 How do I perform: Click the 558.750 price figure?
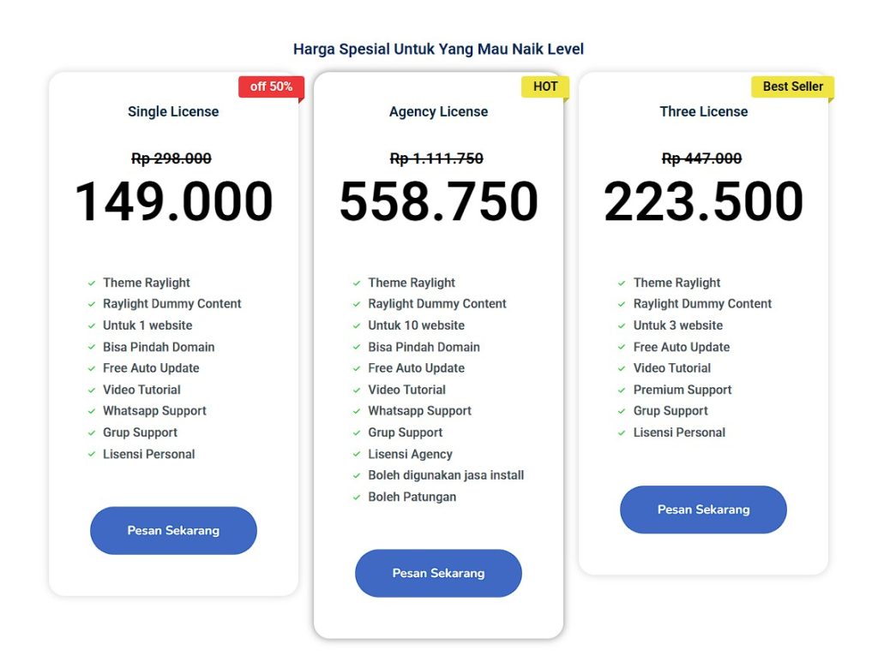(x=438, y=202)
